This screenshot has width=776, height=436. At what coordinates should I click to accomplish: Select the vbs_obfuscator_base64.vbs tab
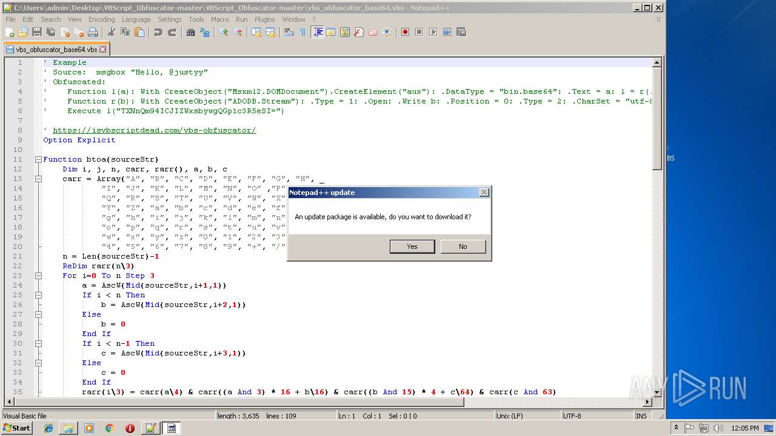tap(56, 50)
